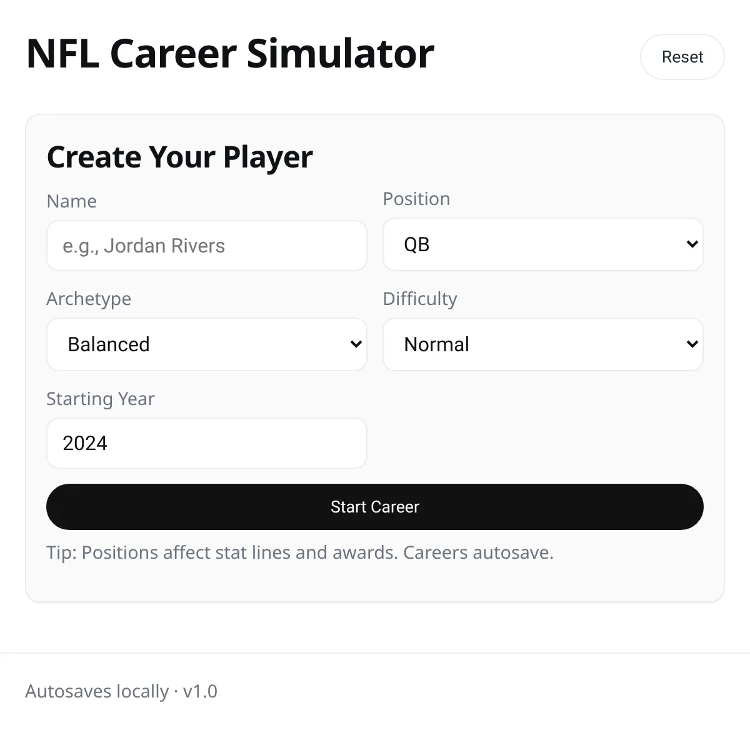Click the NFL Career Simulator title

click(230, 54)
